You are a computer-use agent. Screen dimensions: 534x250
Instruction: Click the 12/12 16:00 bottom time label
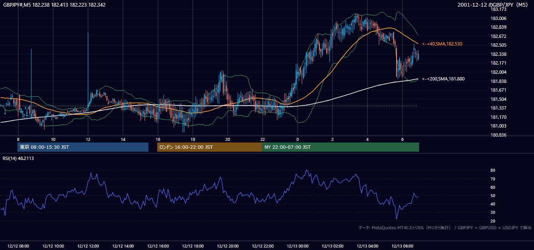click(158, 246)
